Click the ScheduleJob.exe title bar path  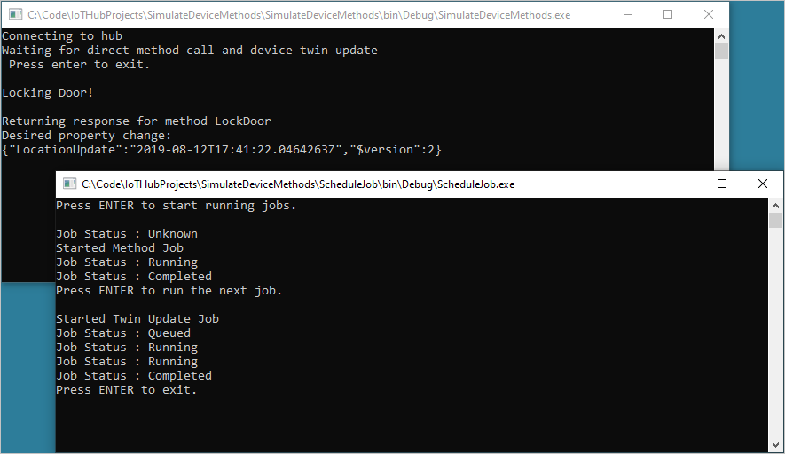point(298,184)
